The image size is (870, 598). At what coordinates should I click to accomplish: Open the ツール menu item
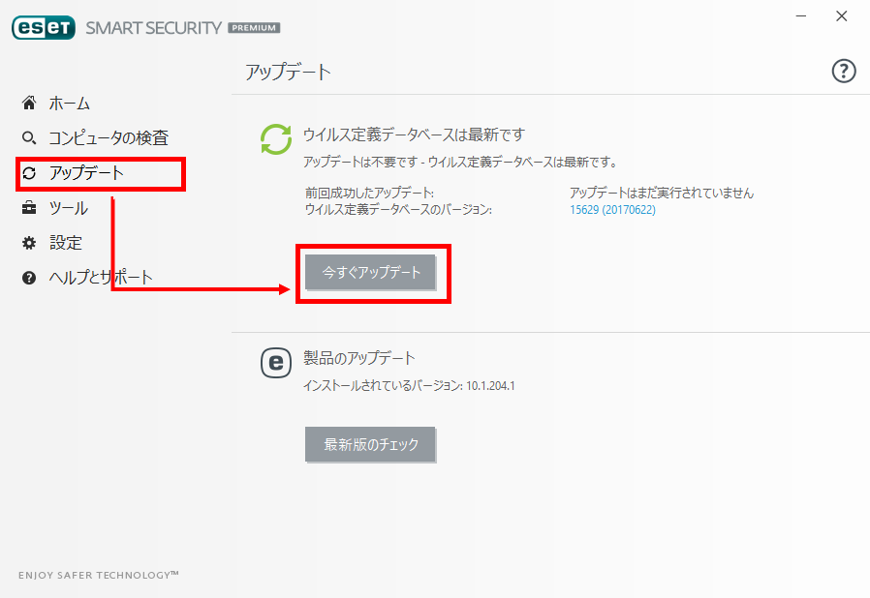click(68, 208)
